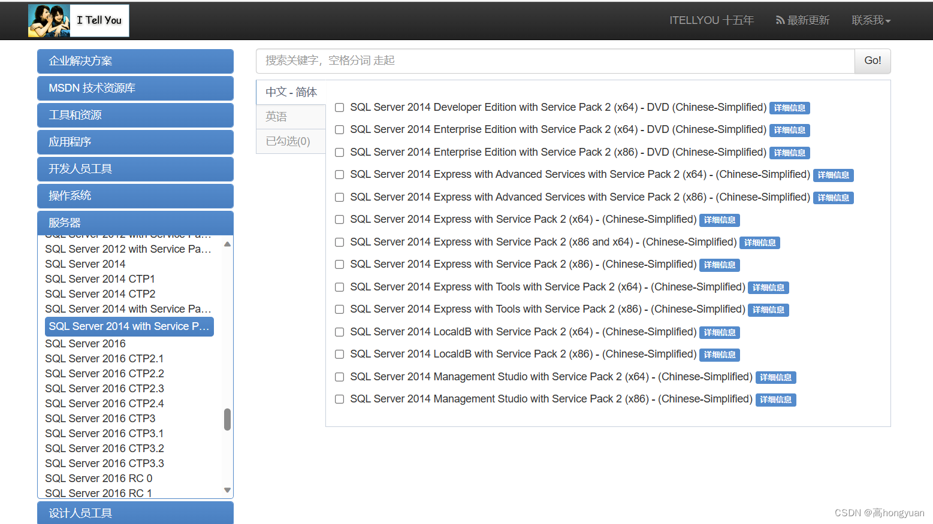Viewport: 933px width, 524px height.
Task: Click the 最新更新 link
Action: coord(808,20)
